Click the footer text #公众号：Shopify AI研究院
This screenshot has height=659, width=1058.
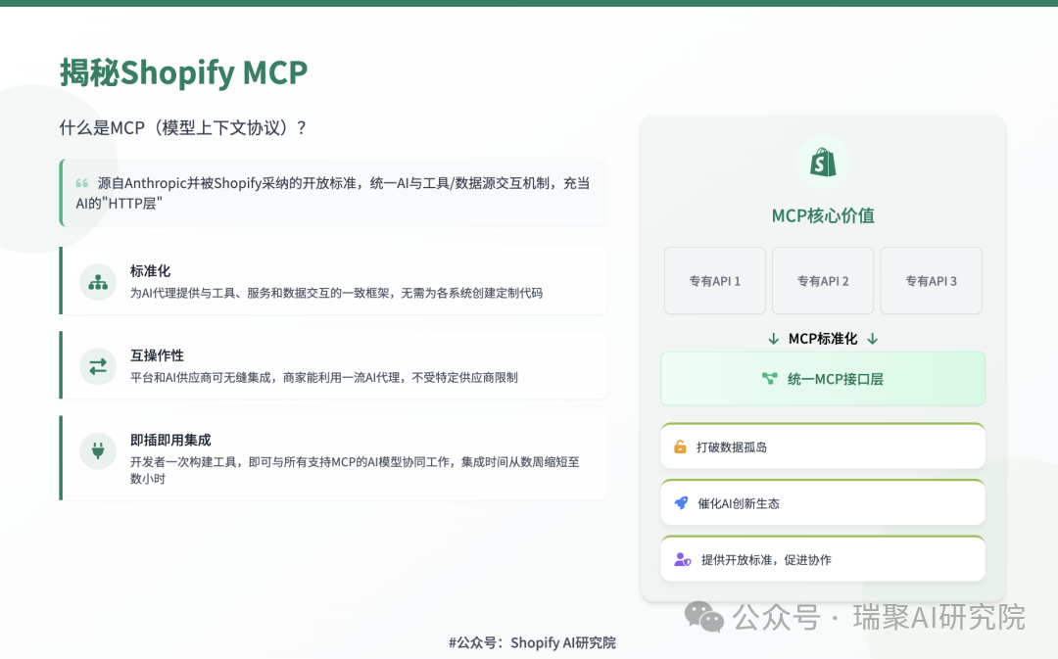(532, 642)
